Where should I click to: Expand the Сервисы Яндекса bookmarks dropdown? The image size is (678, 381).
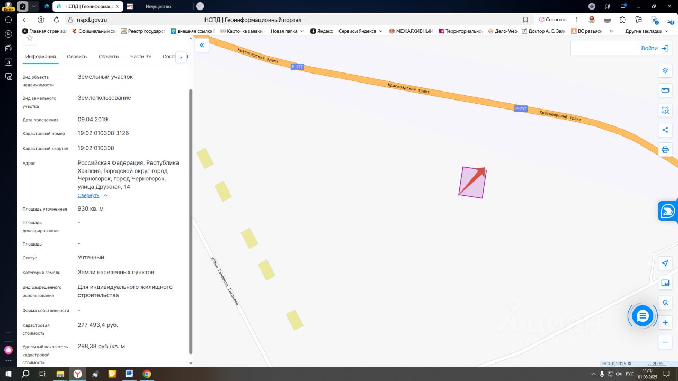360,31
